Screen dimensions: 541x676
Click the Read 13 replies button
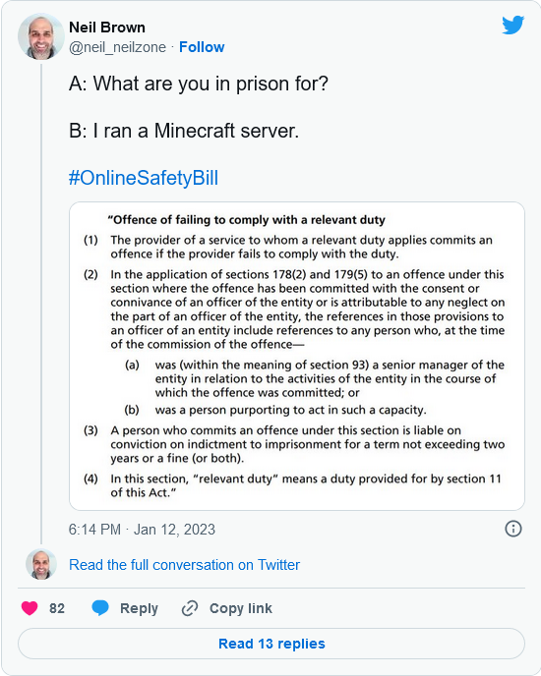coord(271,644)
